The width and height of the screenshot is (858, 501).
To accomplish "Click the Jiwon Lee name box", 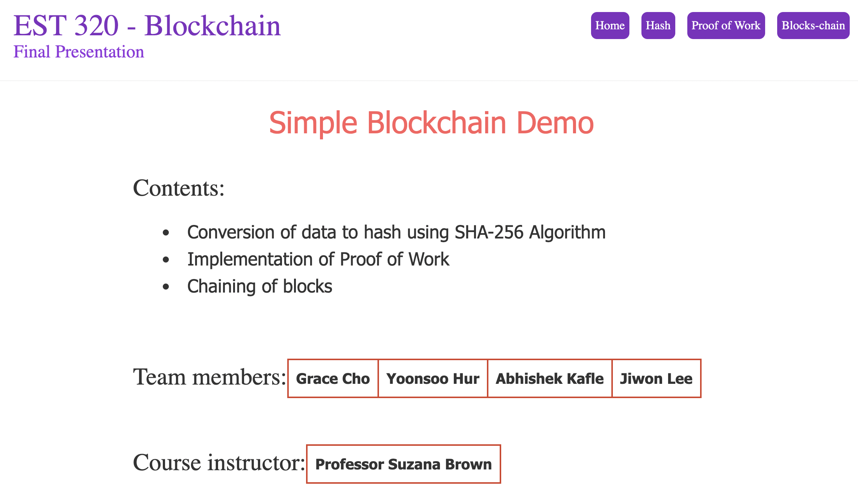I will [x=656, y=379].
